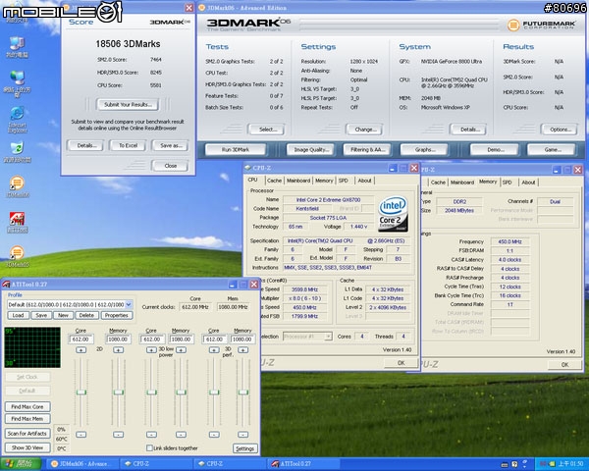
Task: Open SPD tab in rear CPU-Z window
Action: 508,183
